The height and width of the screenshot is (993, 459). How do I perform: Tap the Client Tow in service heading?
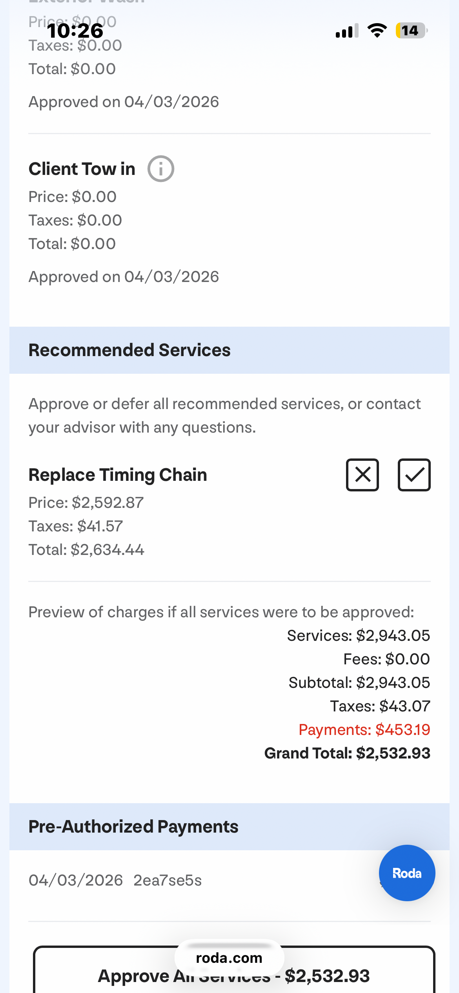pyautogui.click(x=82, y=169)
